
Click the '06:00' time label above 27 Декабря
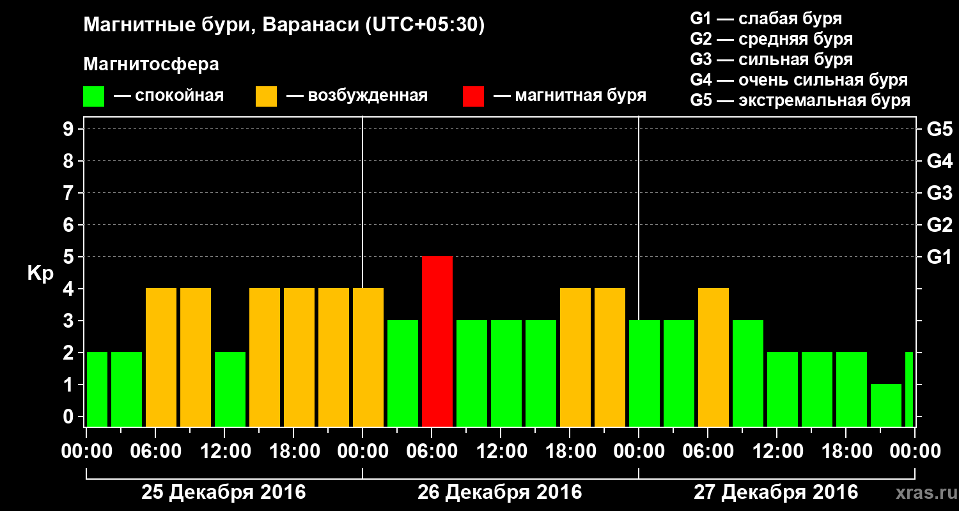coord(708,451)
